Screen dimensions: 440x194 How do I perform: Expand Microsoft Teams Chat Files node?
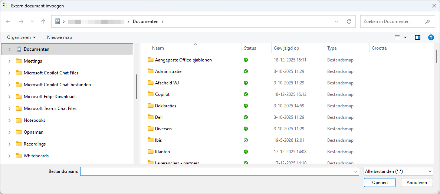click(10, 108)
